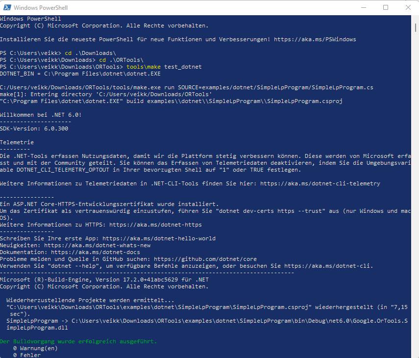
Task: Click 'tools\make' in the command line
Action: [144, 67]
